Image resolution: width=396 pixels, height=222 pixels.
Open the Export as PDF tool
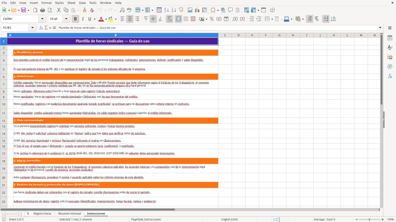coord(35,10)
